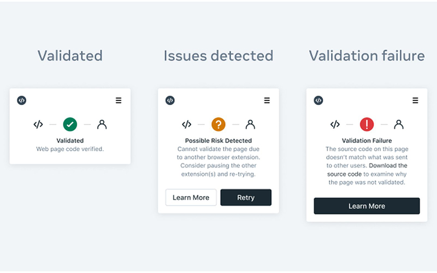Viewport: 437px width, 273px height.
Task: Click the code logo badge in Validation Failure card
Action: (x=318, y=100)
